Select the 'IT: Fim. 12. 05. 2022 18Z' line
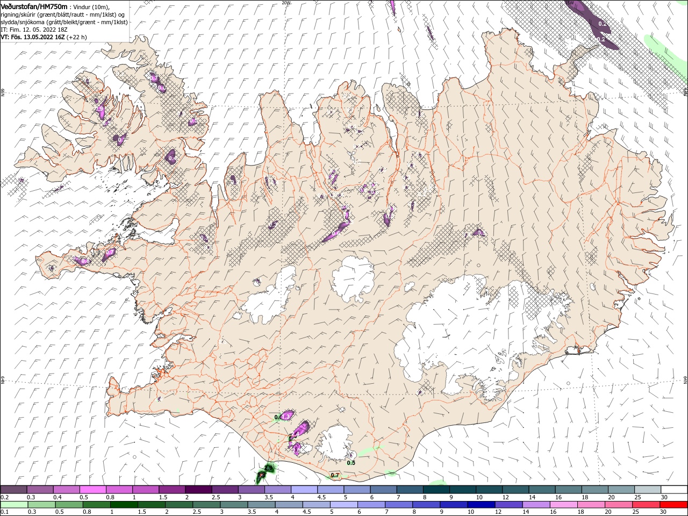This screenshot has height=516, width=688. coord(33,30)
